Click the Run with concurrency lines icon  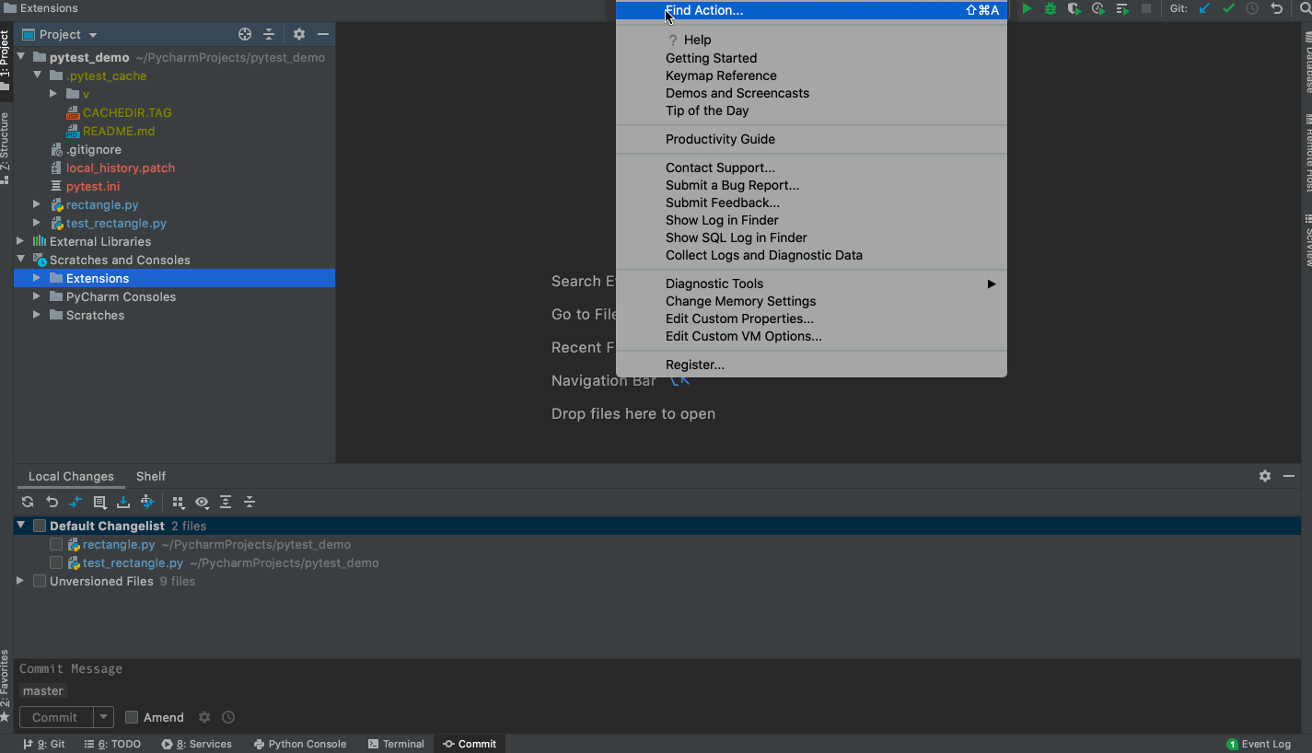1122,8
